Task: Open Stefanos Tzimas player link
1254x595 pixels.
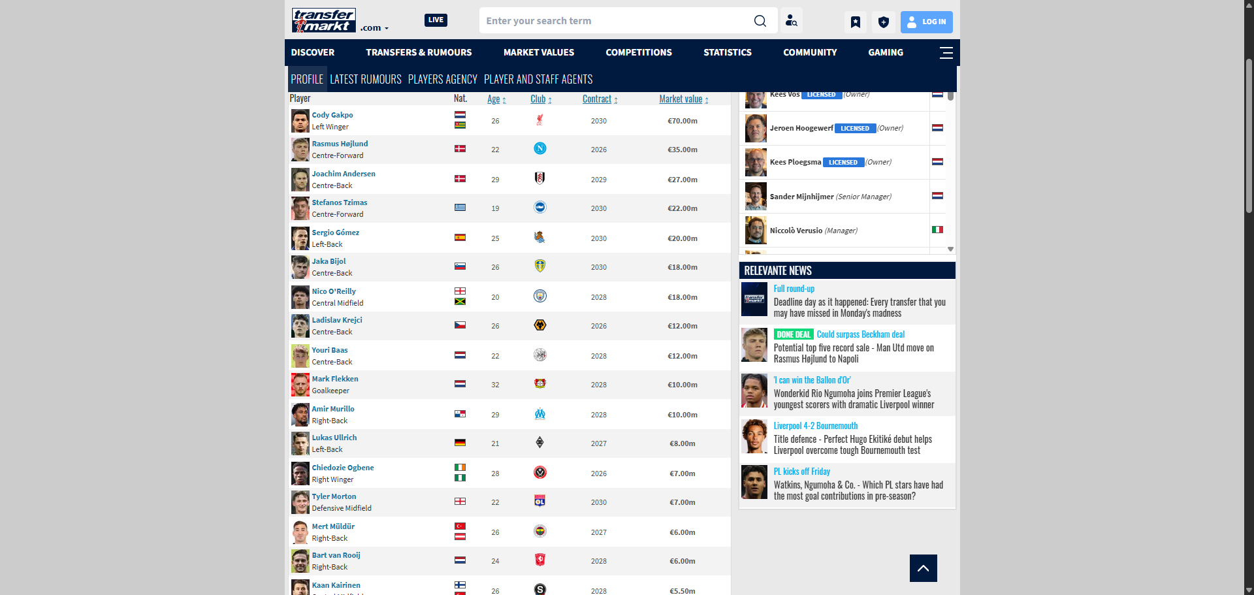Action: coord(340,202)
